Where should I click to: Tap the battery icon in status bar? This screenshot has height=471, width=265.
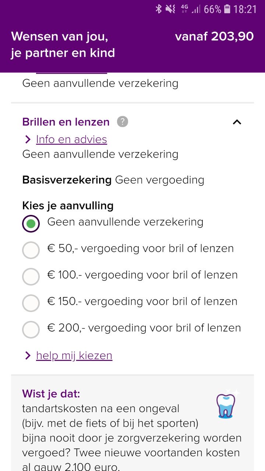click(227, 9)
